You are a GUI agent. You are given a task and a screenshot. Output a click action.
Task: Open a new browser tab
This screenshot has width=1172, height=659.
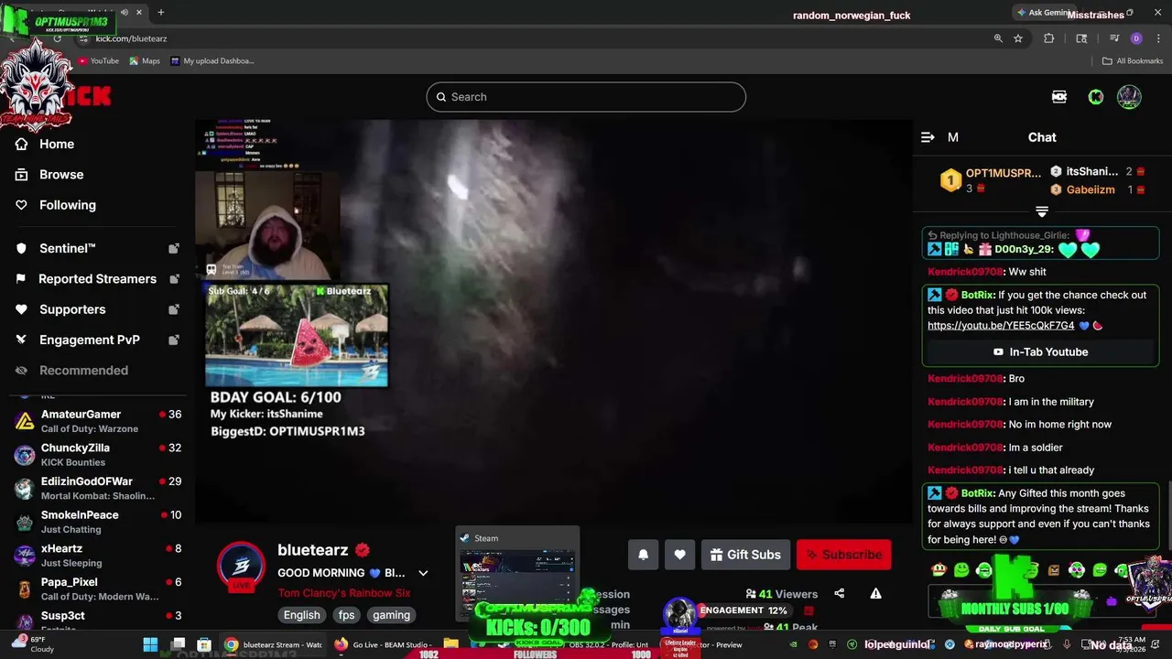(x=161, y=13)
